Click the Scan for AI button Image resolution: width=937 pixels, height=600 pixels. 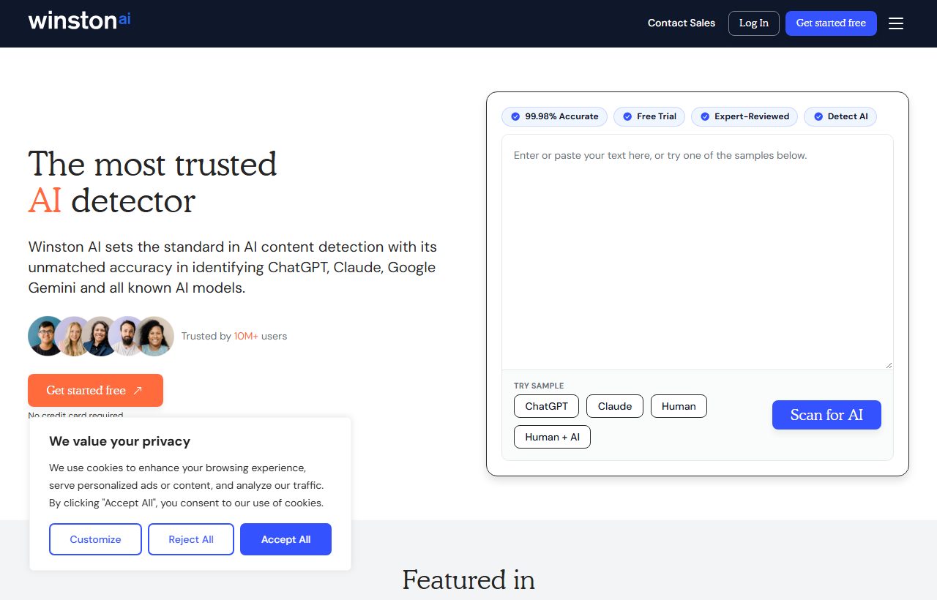(826, 415)
